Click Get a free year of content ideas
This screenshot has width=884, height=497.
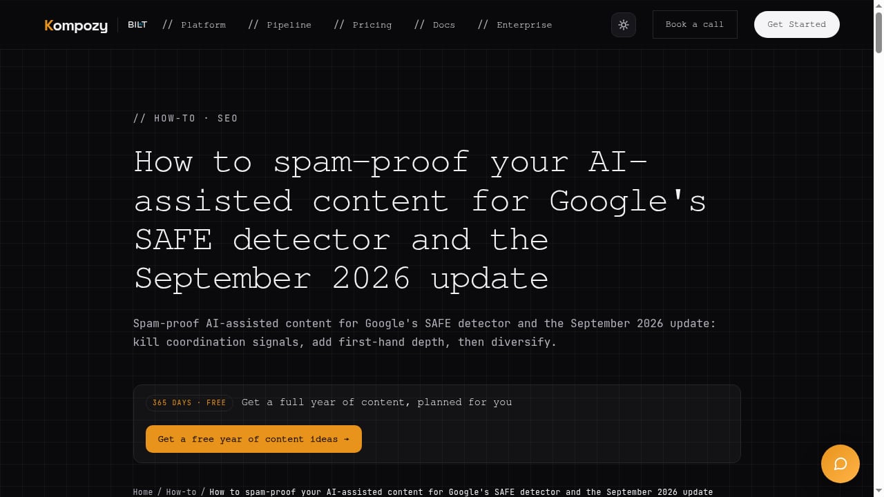point(253,439)
